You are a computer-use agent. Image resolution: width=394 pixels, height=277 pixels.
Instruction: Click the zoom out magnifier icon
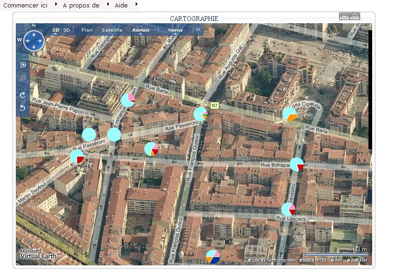coord(23,77)
